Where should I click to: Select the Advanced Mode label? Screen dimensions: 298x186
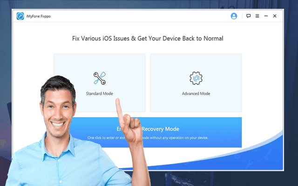point(196,93)
